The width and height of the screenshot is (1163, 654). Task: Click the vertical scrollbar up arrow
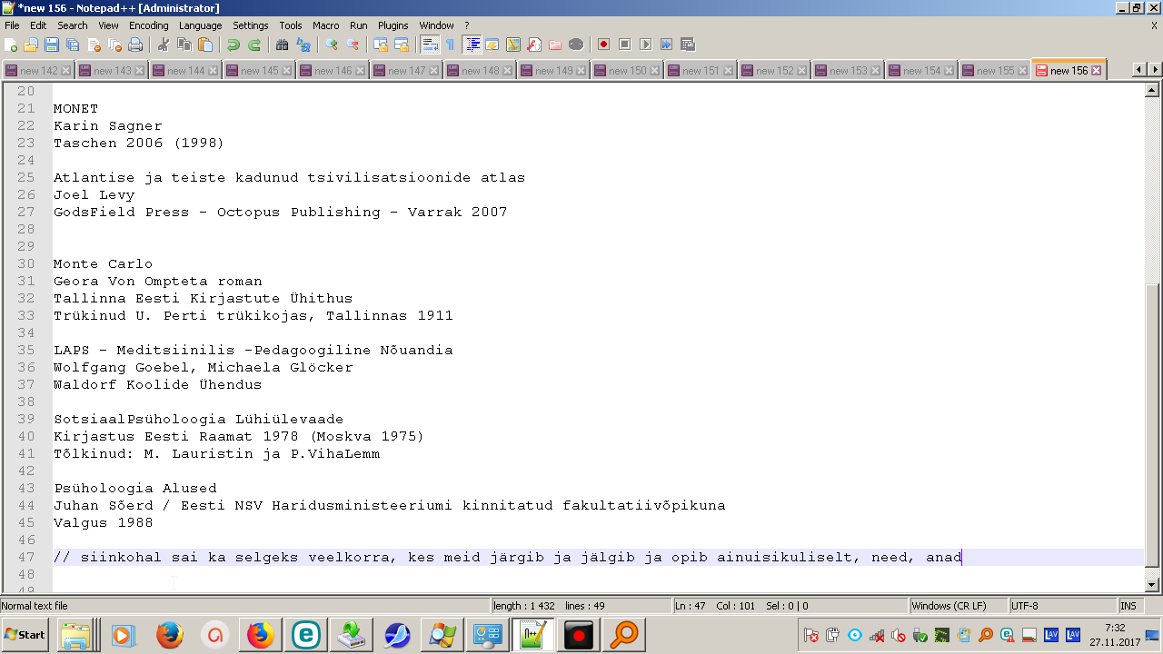tap(1152, 90)
